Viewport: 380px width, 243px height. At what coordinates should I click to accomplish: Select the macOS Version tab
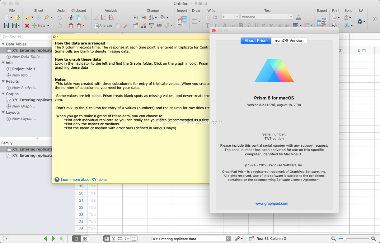click(x=289, y=41)
